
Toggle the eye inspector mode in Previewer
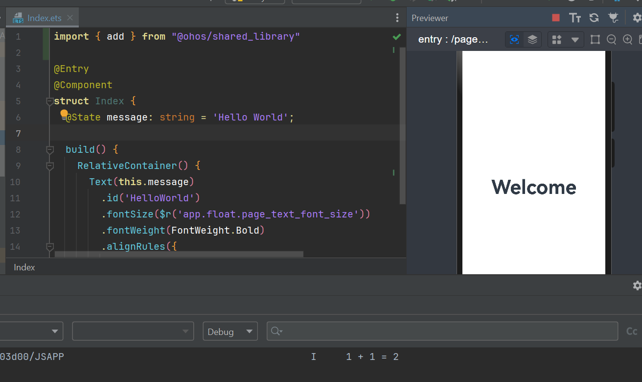[x=514, y=40]
